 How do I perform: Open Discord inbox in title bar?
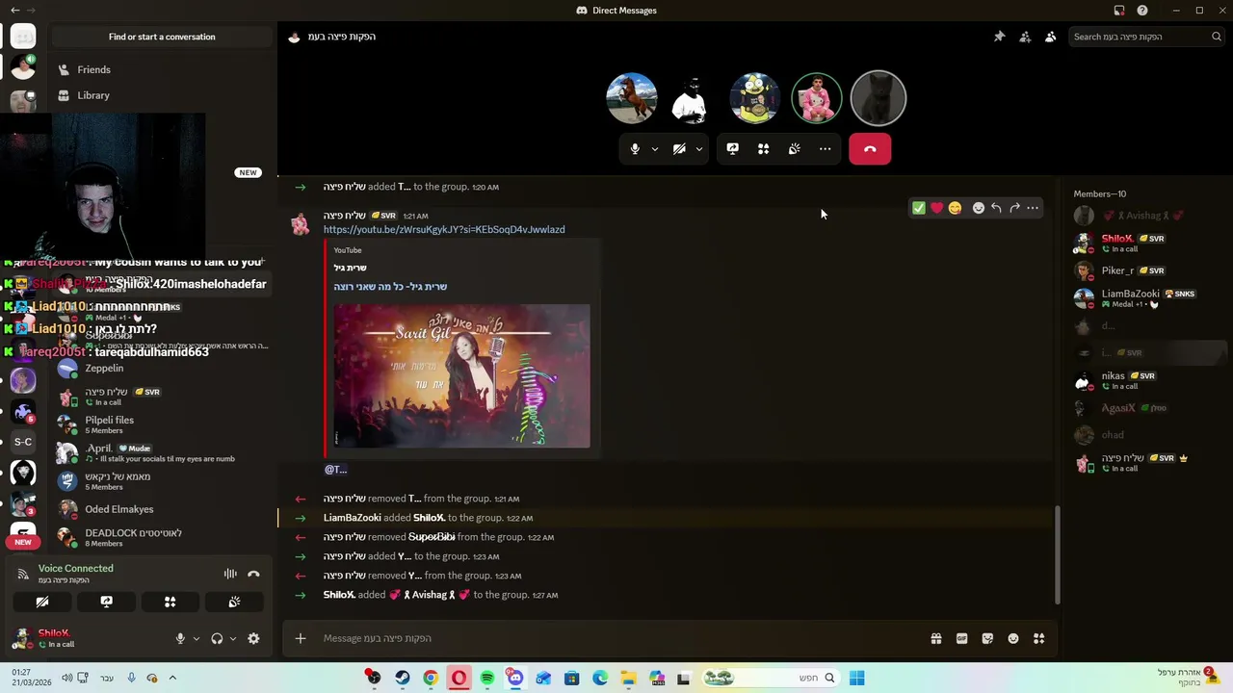tap(1119, 11)
